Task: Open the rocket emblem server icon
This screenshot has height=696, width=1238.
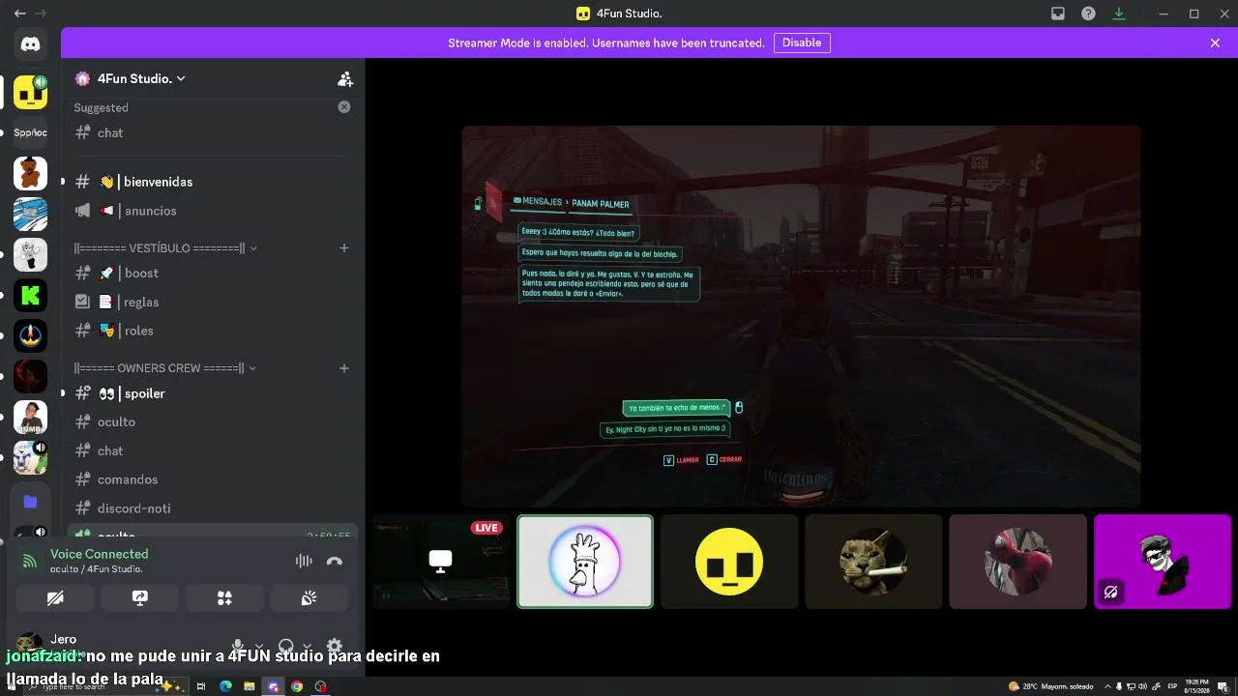Action: 30,335
